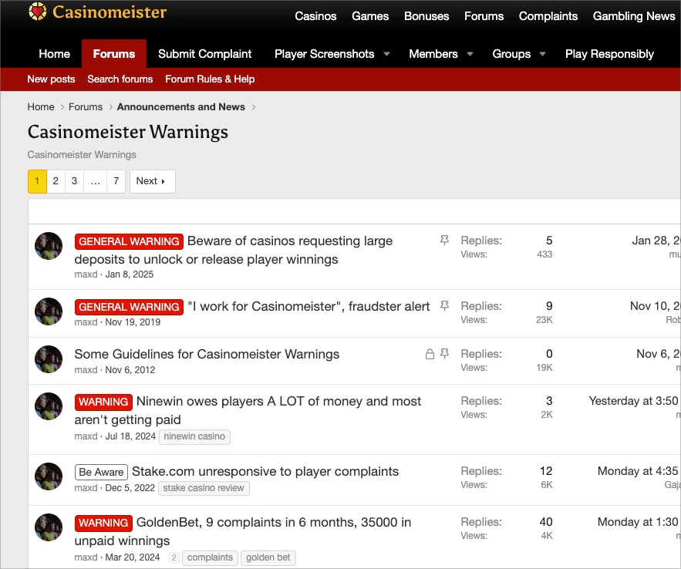
Task: Click the Announcements and News breadcrumb
Action: click(180, 106)
